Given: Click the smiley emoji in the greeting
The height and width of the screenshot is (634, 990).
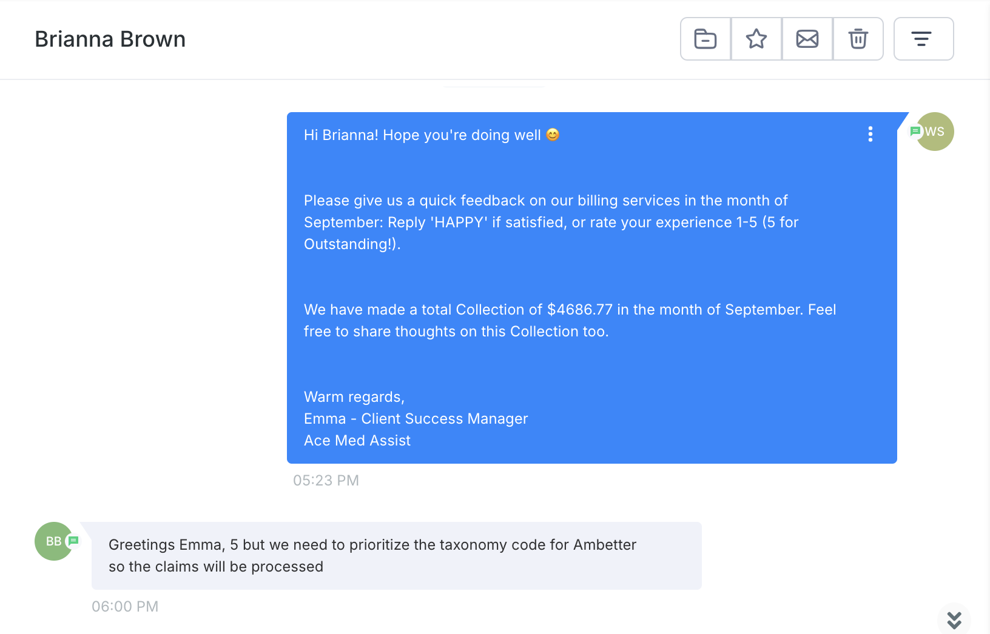Looking at the screenshot, I should coord(553,135).
